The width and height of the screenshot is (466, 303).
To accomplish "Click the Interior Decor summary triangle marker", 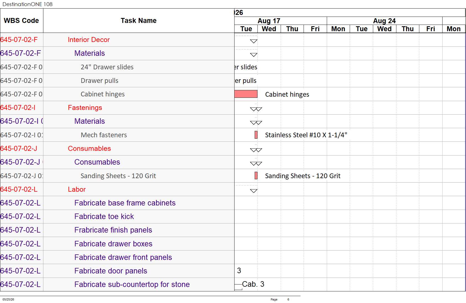I will pyautogui.click(x=254, y=41).
